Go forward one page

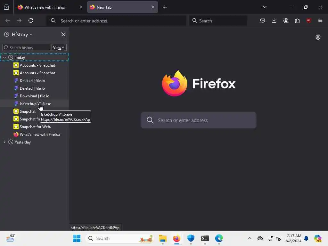19,20
